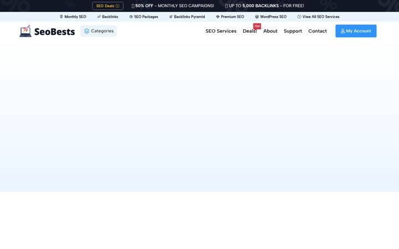Click the View All SEO Services arrow icon
This screenshot has height=249, width=399.
coord(299,17)
